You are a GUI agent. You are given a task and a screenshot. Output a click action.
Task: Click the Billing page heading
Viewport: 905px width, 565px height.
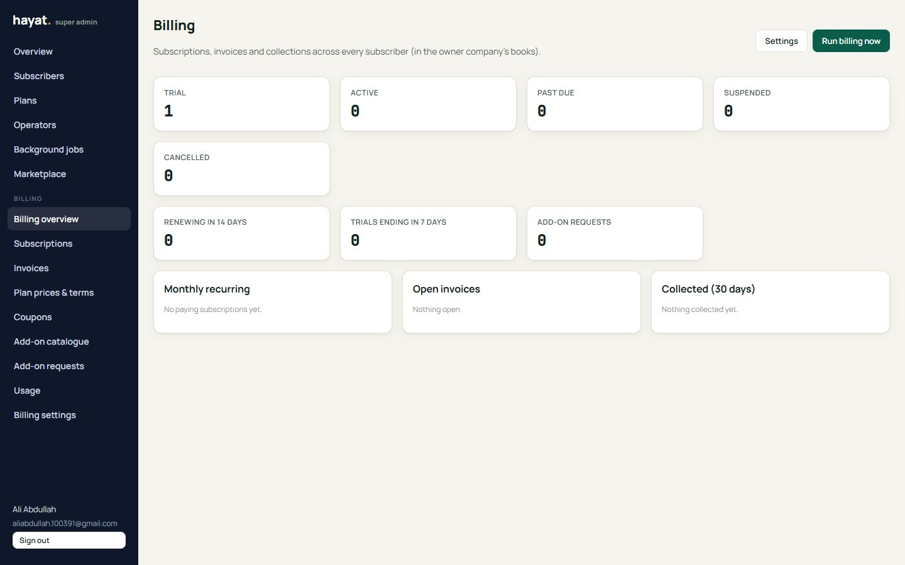tap(174, 26)
